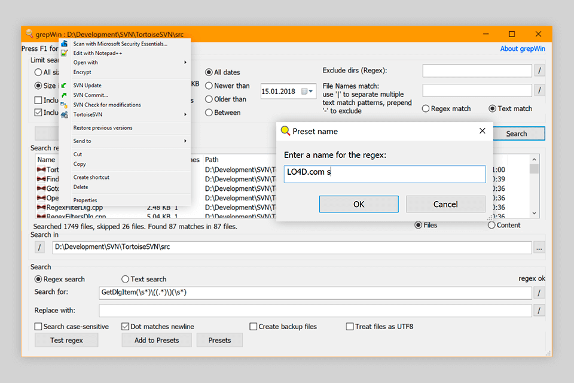The width and height of the screenshot is (574, 383).
Task: Select the Regex search radio button
Action: pos(38,279)
